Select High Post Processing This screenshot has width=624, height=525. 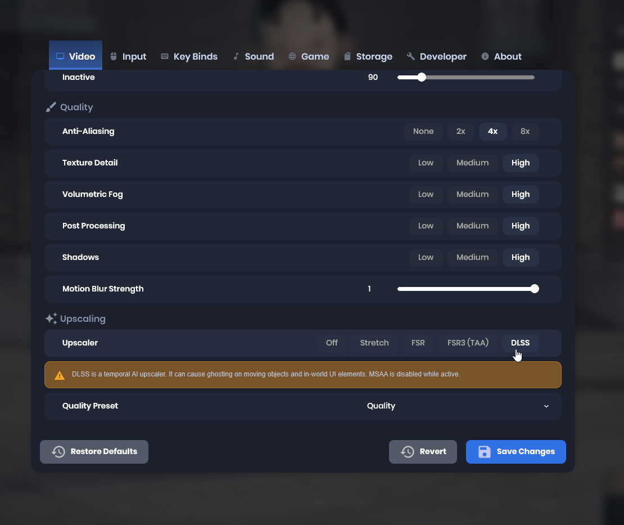point(521,226)
